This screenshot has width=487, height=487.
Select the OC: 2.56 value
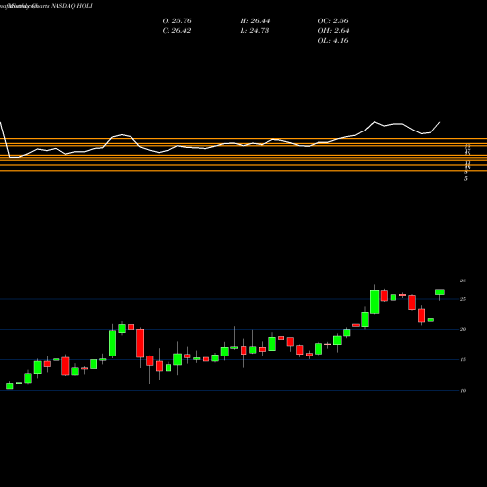[333, 21]
